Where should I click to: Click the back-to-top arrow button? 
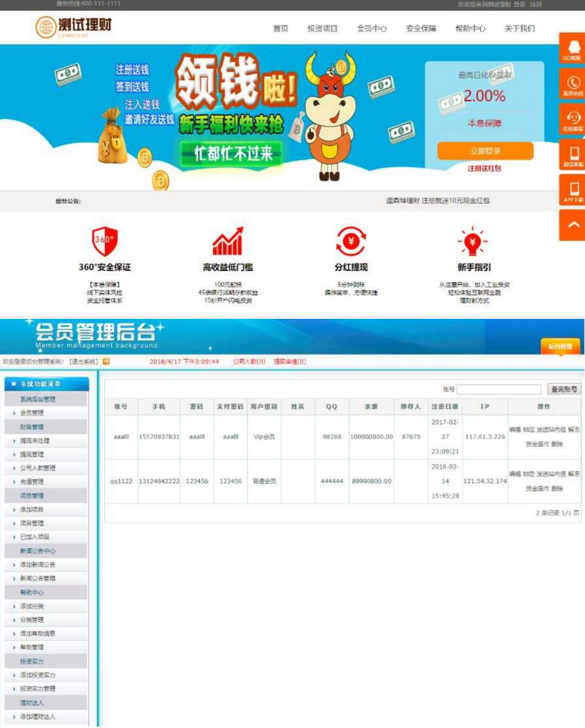(x=571, y=225)
